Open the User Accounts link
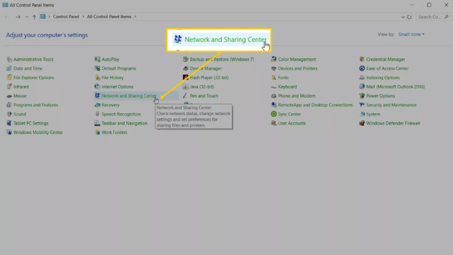453x255 pixels. pyautogui.click(x=292, y=123)
